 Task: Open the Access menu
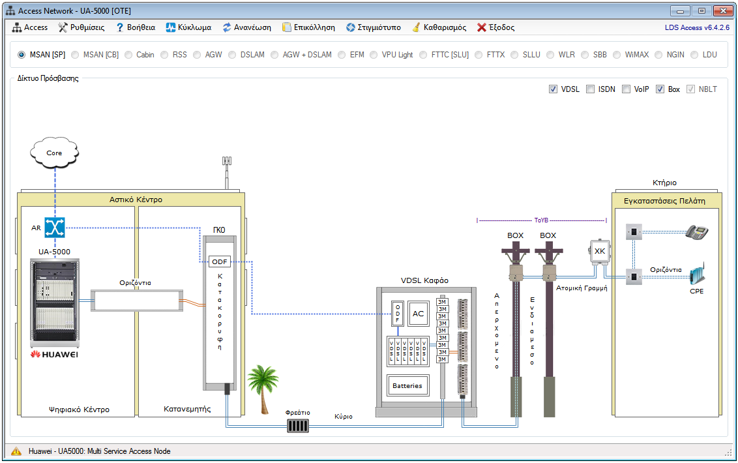click(x=30, y=27)
